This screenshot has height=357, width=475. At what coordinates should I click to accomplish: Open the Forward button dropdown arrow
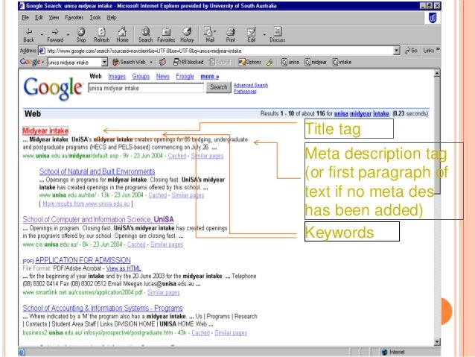[68, 35]
